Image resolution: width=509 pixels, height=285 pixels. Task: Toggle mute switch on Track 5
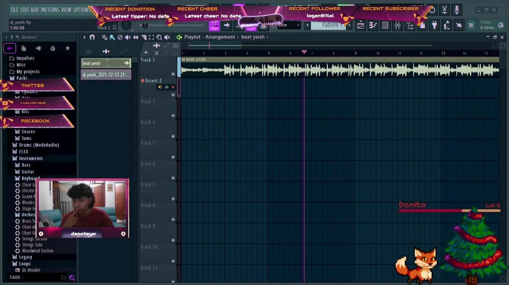click(173, 157)
